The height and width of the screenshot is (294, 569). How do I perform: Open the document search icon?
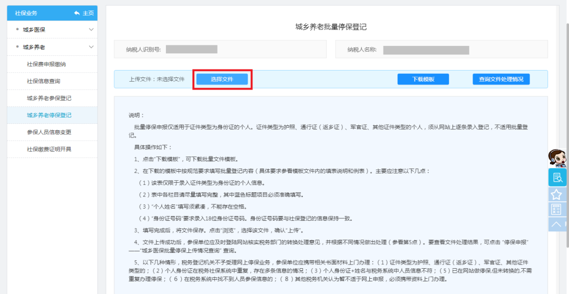coord(557,178)
